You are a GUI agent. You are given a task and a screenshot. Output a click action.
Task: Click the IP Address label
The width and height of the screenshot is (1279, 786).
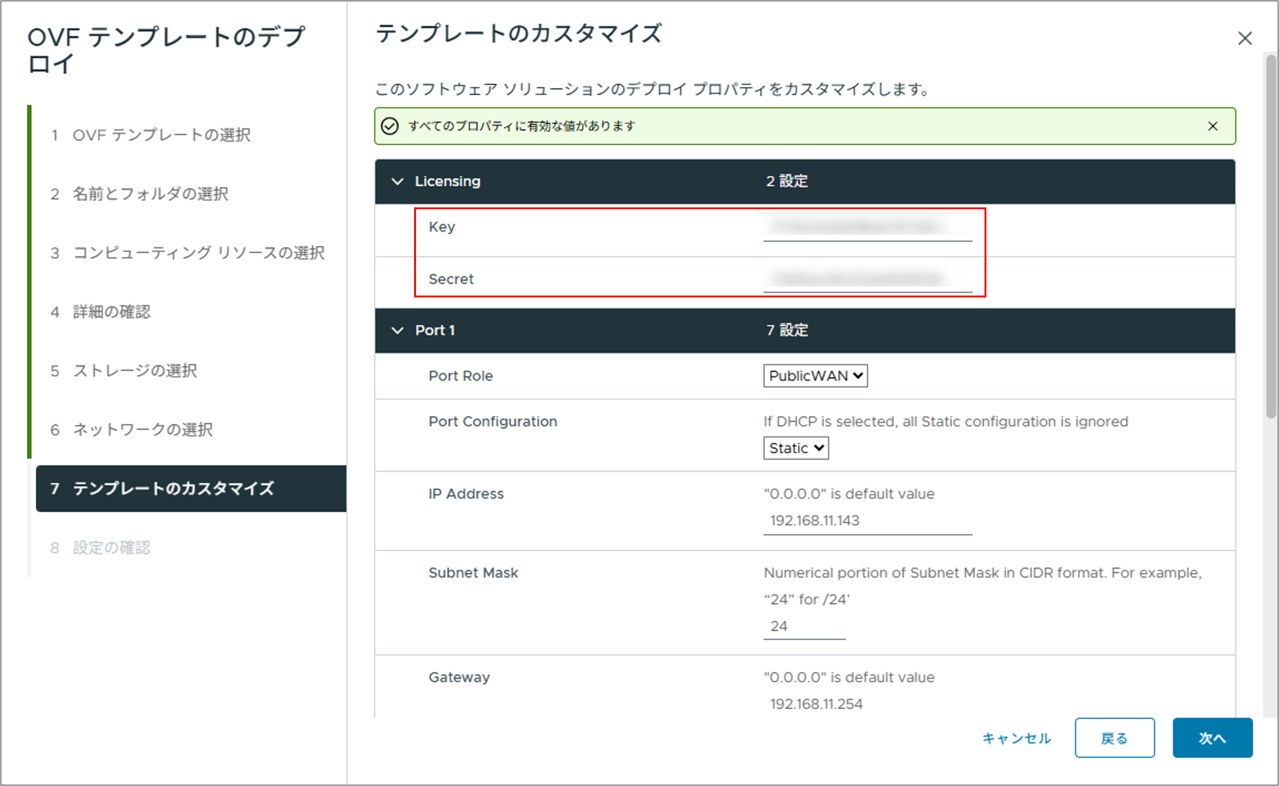click(466, 494)
